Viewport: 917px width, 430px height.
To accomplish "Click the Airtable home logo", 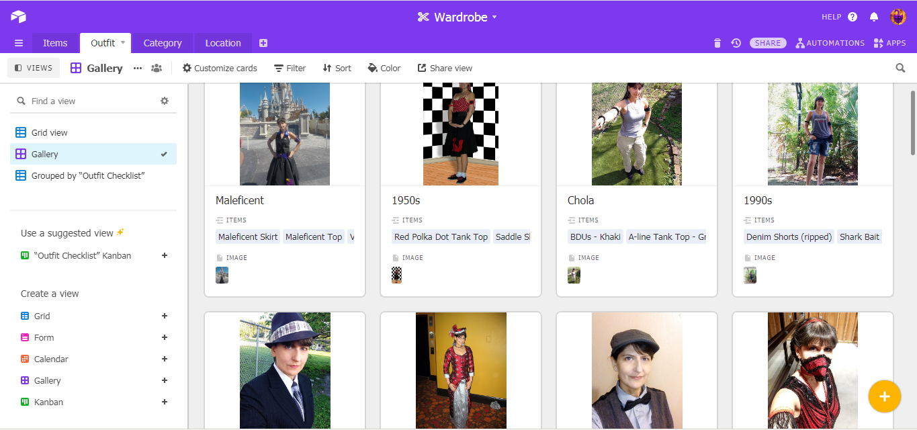I will pos(18,17).
